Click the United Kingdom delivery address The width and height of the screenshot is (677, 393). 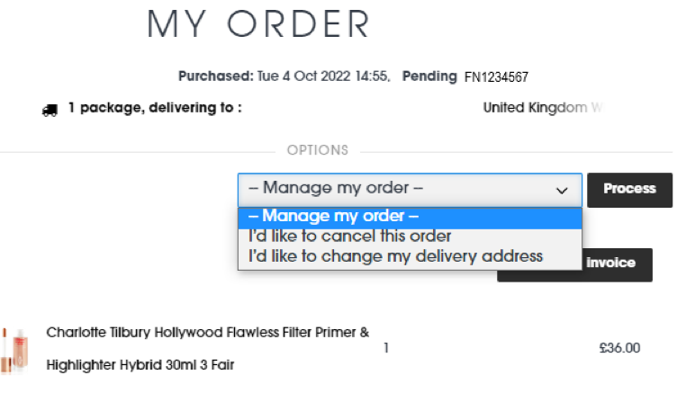click(540, 109)
